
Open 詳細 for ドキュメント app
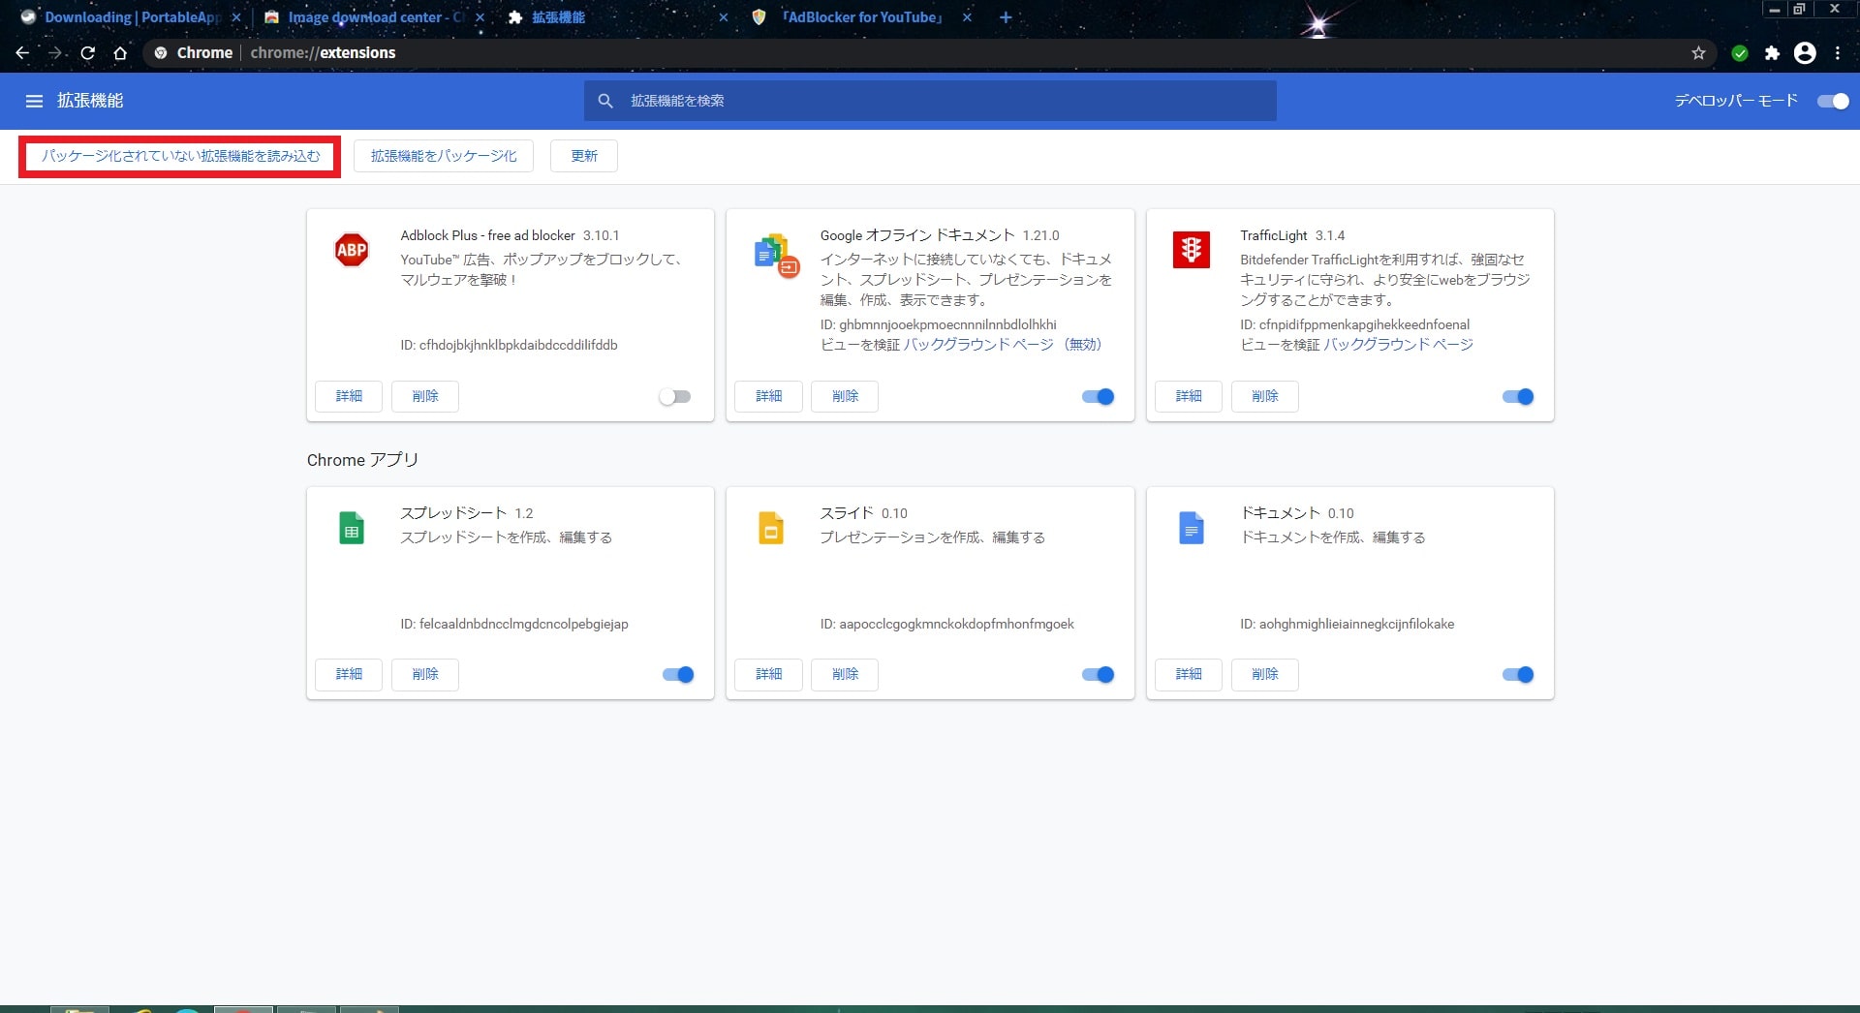pos(1189,674)
